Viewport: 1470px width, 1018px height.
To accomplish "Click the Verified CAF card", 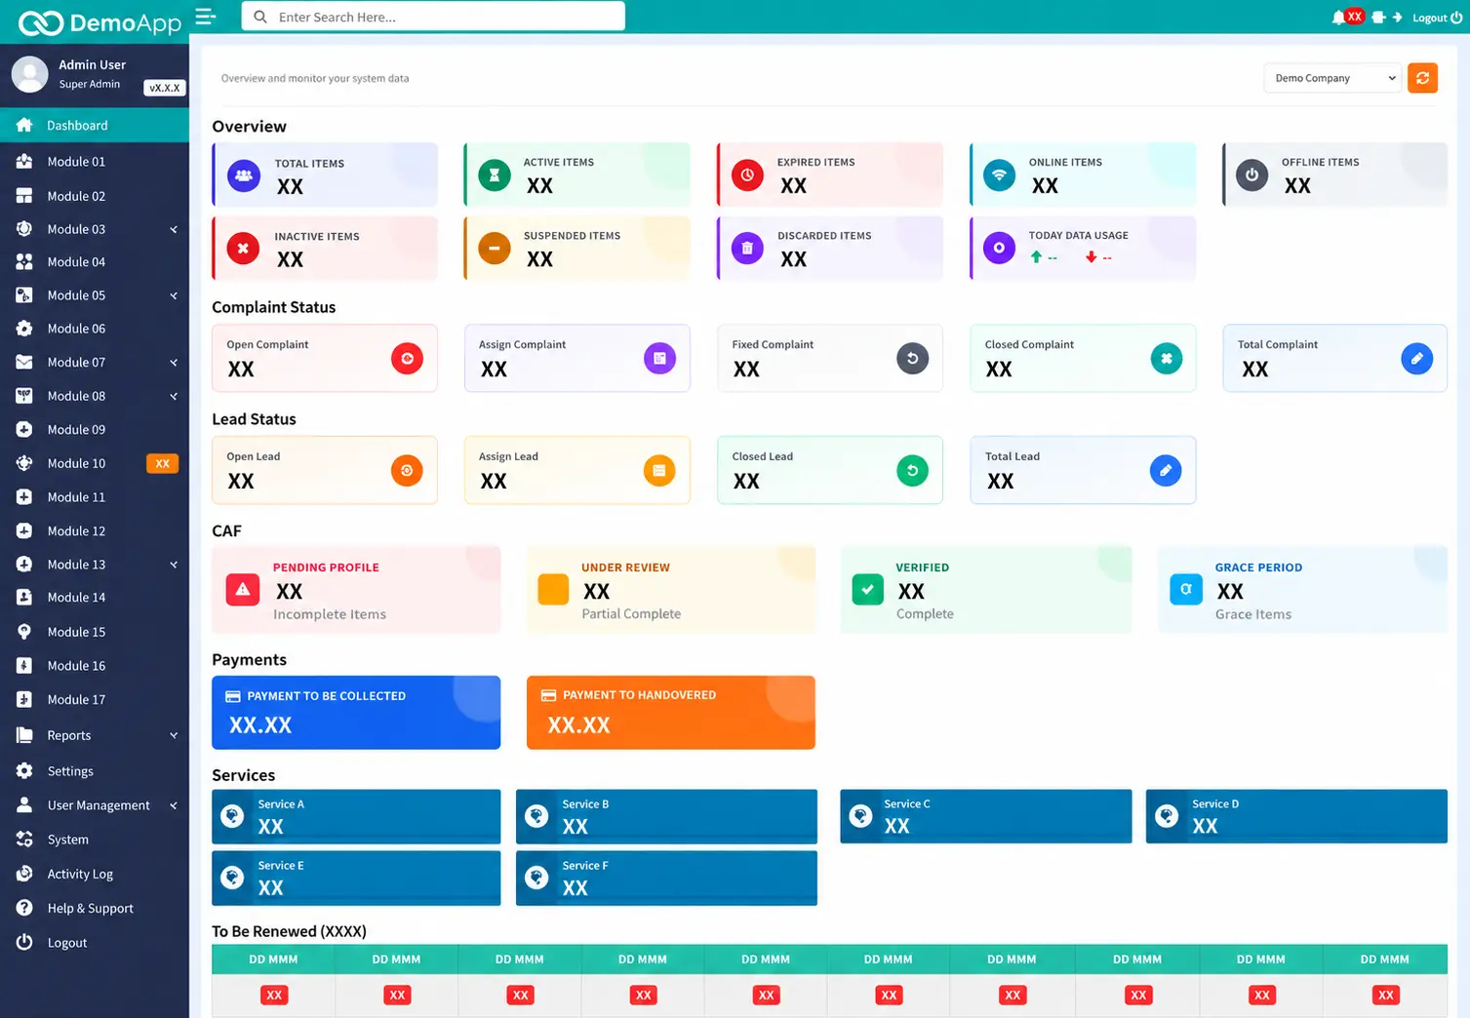I will 986,590.
